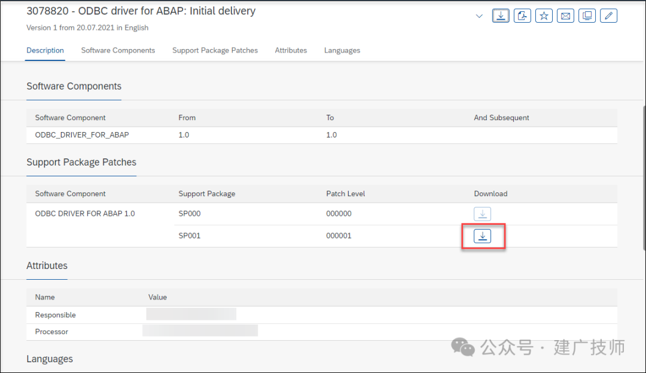The width and height of the screenshot is (646, 373).
Task: Open the Description tab
Action: point(45,50)
